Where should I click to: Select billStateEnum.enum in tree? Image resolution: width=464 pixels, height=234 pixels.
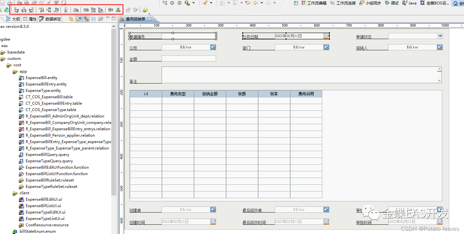pos(38,231)
